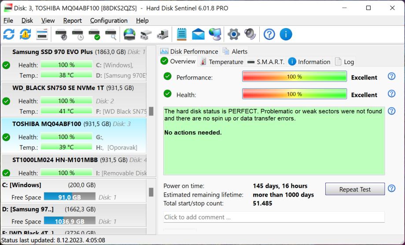The image size is (405, 245).
Task: Click the WD_BLACK 41 °C temperature bar
Action: (66, 111)
